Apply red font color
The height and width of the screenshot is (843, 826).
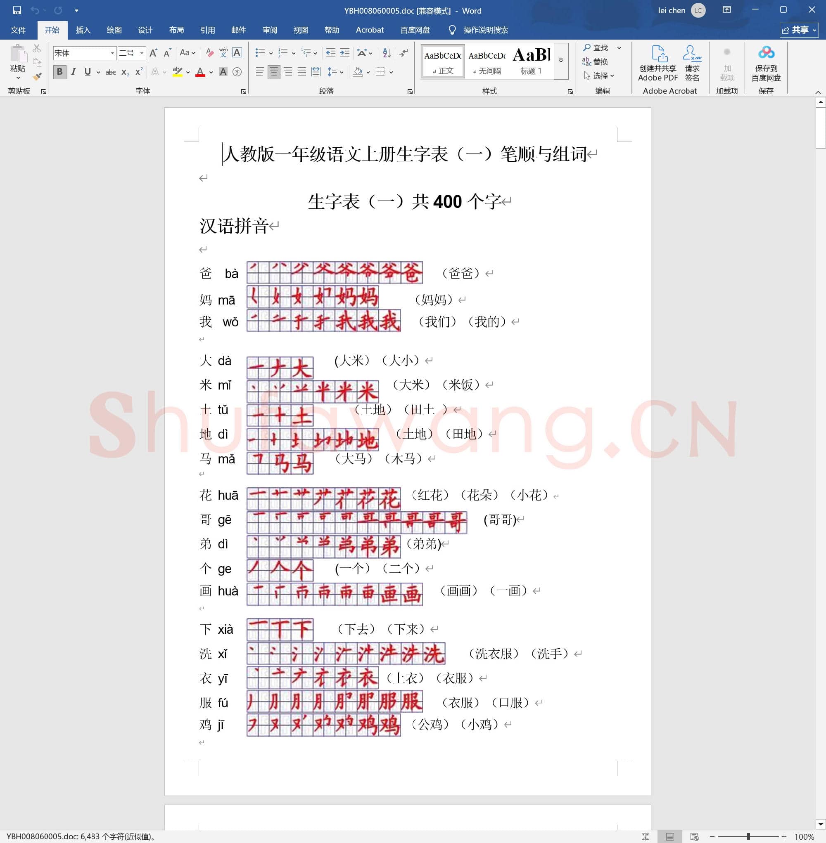tap(200, 72)
